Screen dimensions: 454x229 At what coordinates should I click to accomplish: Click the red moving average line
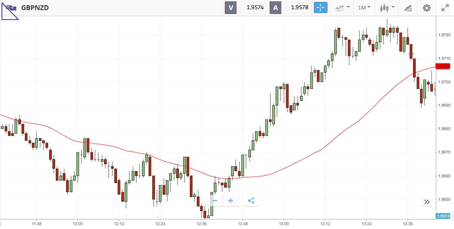click(324, 147)
